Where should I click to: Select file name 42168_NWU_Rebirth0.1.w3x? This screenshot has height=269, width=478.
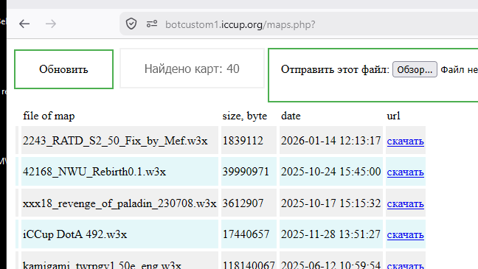[x=94, y=172]
